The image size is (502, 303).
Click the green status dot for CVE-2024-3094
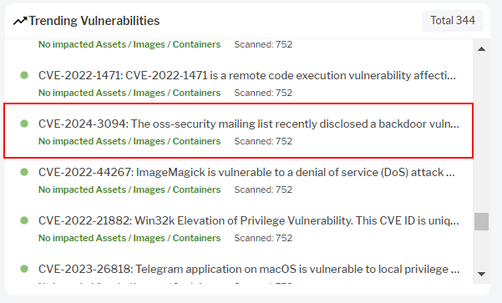(x=24, y=124)
